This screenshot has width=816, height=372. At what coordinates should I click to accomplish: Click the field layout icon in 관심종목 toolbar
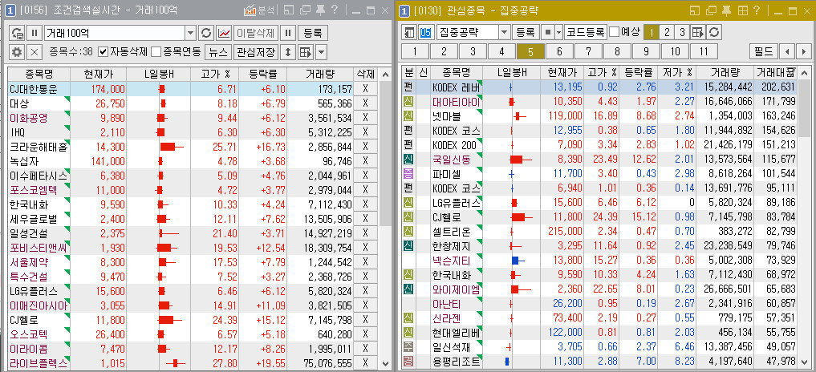698,32
